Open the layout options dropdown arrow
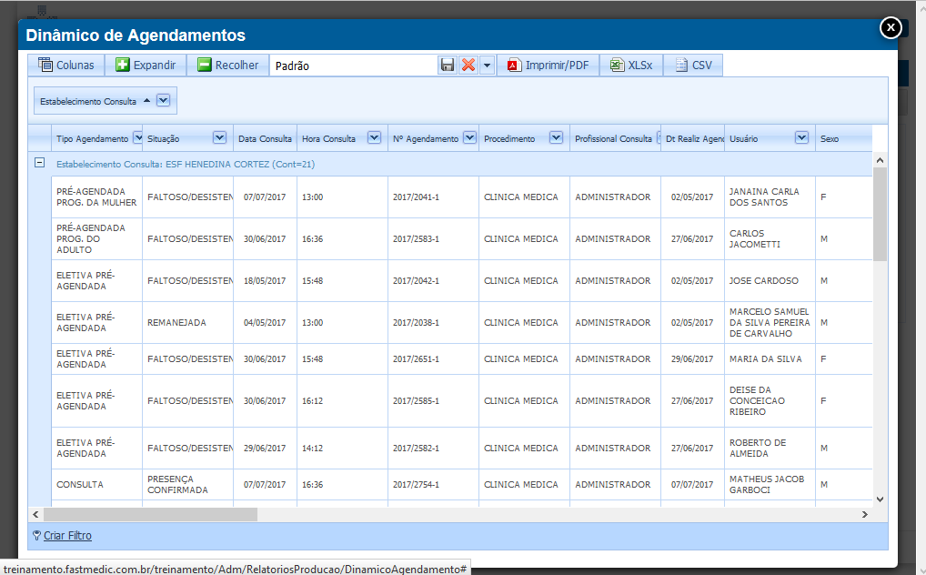The width and height of the screenshot is (926, 575). click(488, 65)
